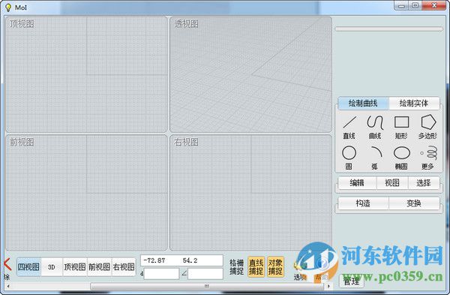
Task: Click the 透视图 viewport label
Action: coord(186,23)
